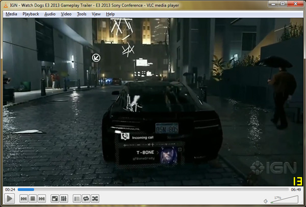Skip to next media track
The height and width of the screenshot is (207, 306).
(42, 199)
